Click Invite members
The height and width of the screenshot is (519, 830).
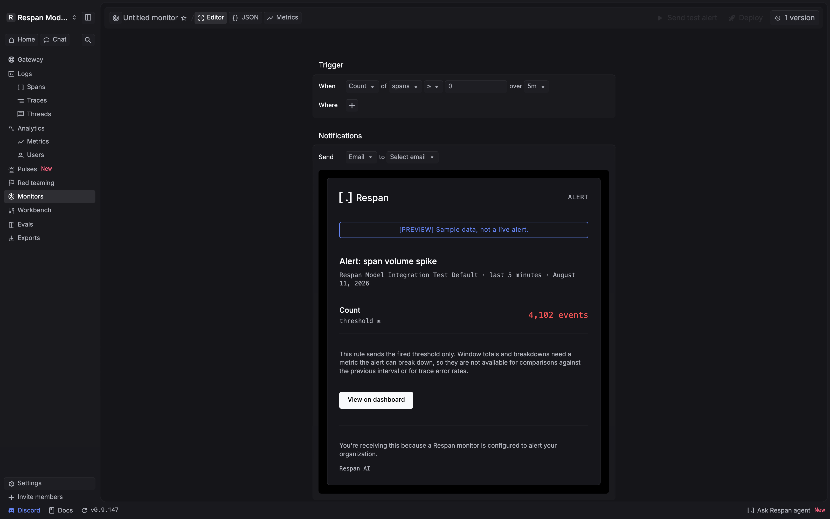50,497
